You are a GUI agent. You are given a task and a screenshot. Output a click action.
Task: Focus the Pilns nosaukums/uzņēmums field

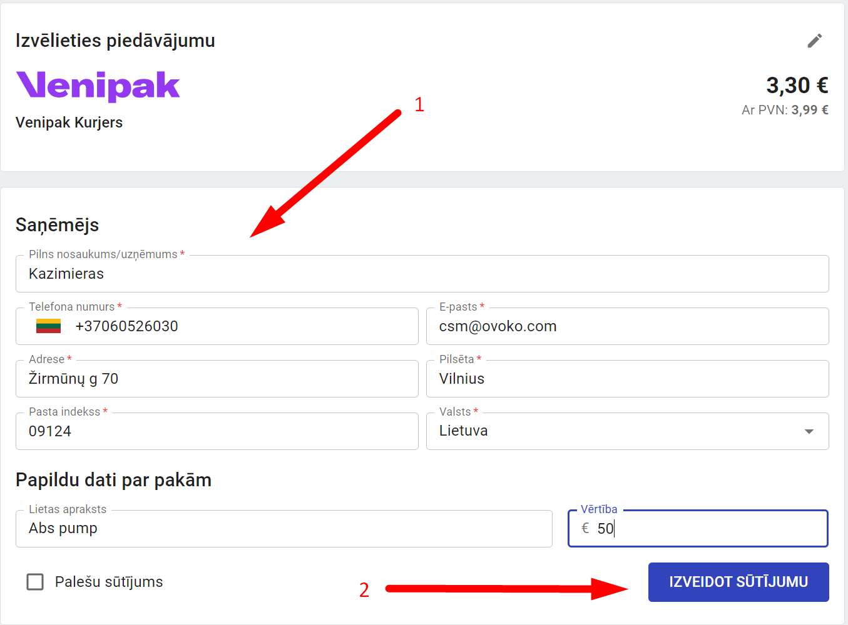[422, 274]
